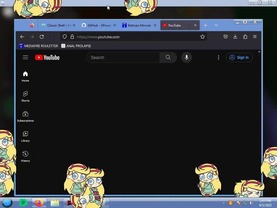List all tabs dropdown arrow
Screen dimensions: 277x208
216,25
